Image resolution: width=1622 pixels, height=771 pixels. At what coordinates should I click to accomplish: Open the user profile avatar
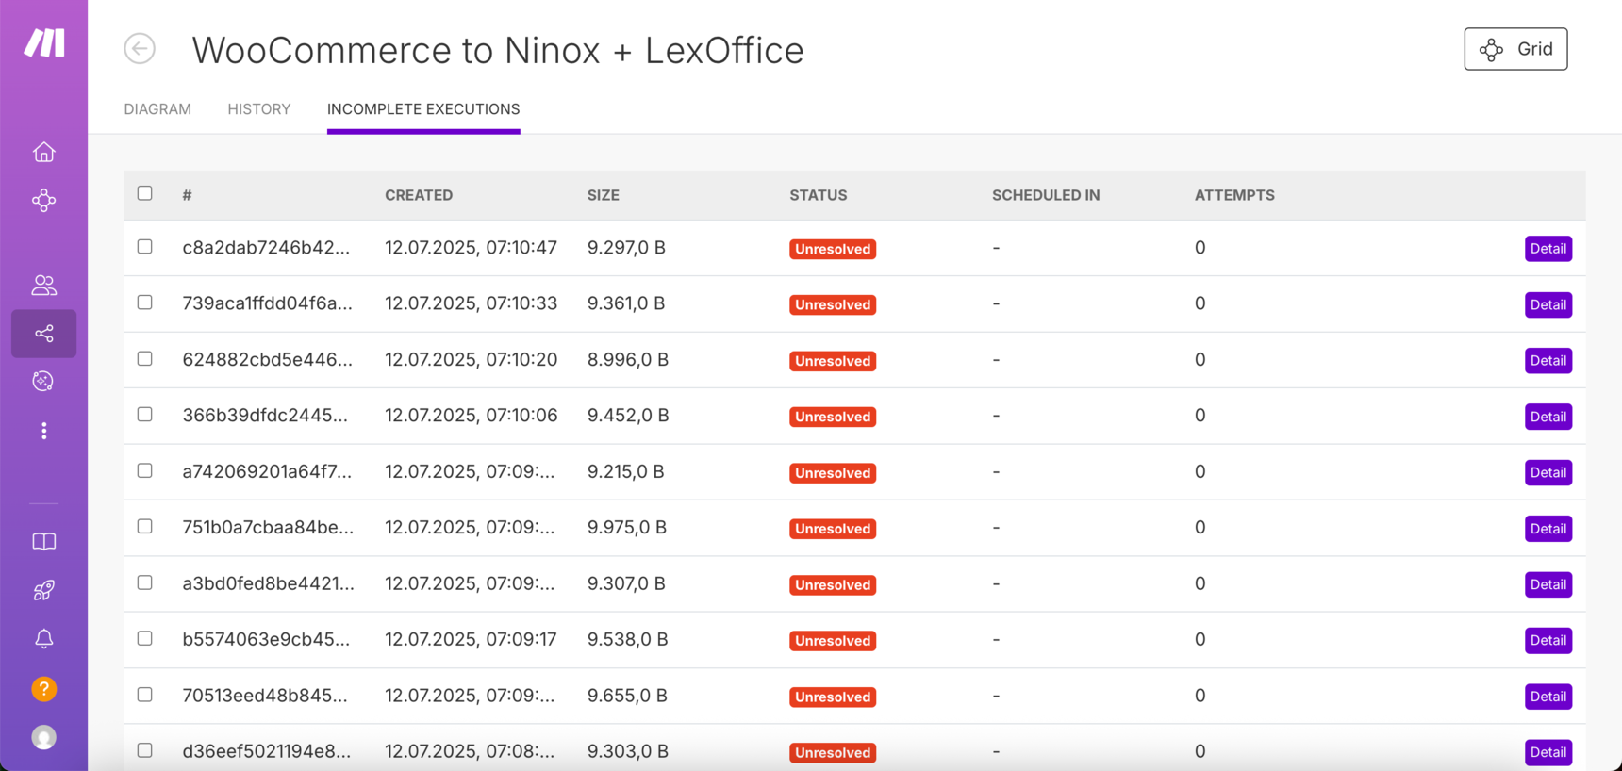(x=43, y=737)
